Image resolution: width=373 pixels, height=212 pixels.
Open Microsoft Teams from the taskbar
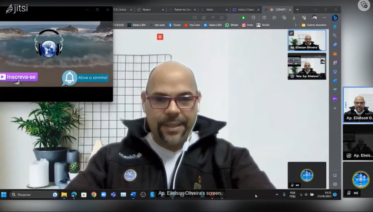pyautogui.click(x=113, y=194)
